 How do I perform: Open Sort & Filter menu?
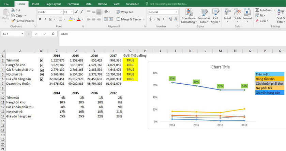pyautogui.click(x=281, y=16)
